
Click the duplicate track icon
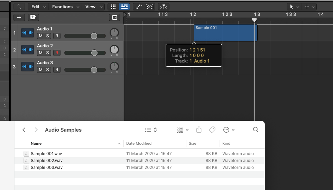(33, 17)
